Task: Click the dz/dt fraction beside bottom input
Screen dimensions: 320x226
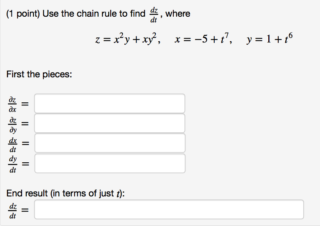Action: (12, 209)
